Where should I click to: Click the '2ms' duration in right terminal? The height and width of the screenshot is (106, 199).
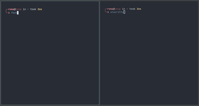[139, 9]
